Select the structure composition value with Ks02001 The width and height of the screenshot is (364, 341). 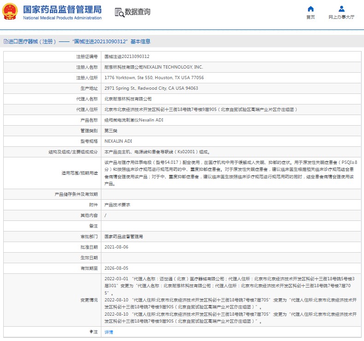click(x=157, y=152)
